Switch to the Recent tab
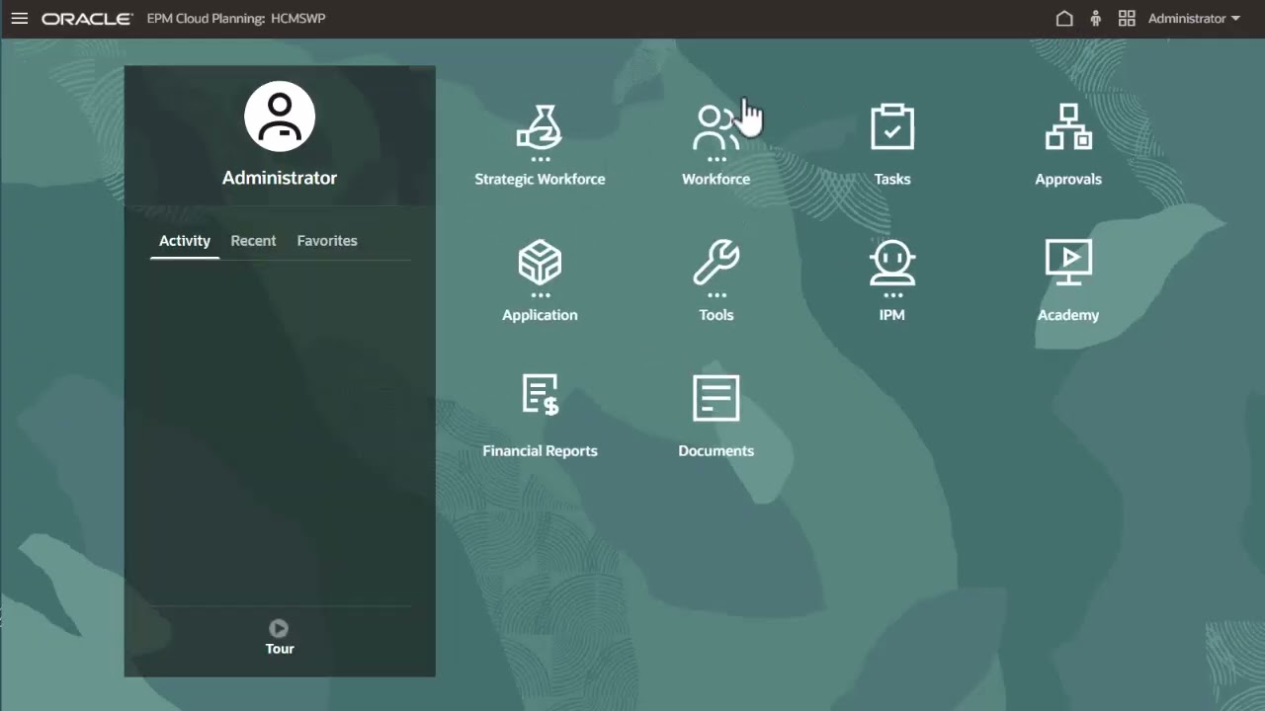This screenshot has height=711, width=1265. (x=253, y=241)
